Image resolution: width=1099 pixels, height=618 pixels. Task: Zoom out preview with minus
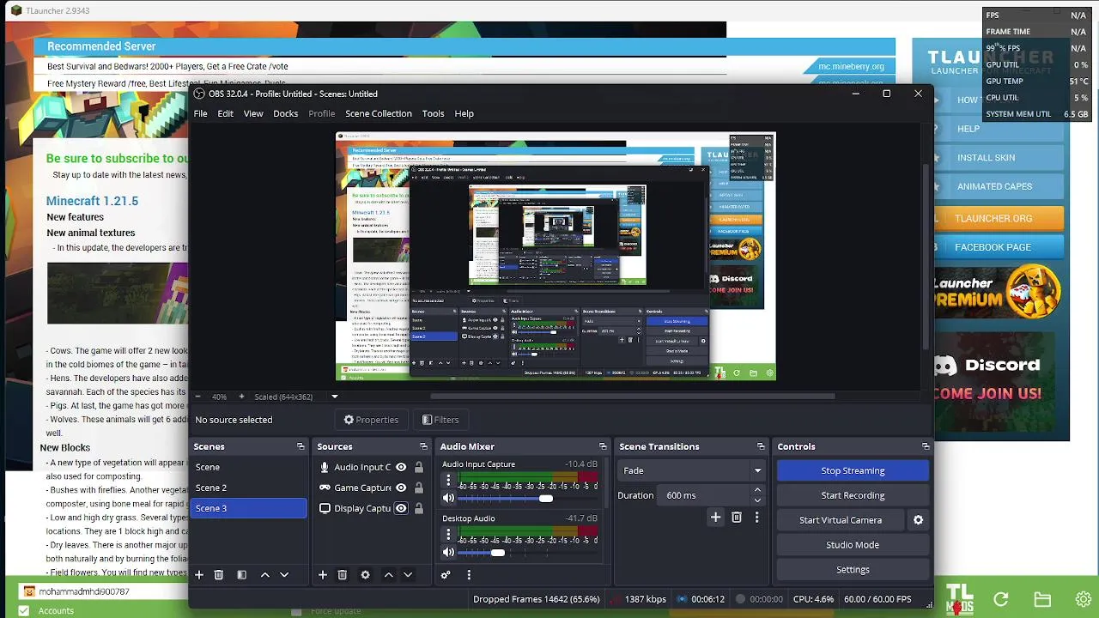197,397
